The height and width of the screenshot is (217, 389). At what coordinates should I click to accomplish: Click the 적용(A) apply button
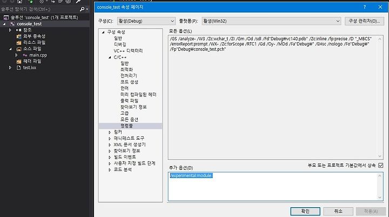pyautogui.click(x=371, y=211)
